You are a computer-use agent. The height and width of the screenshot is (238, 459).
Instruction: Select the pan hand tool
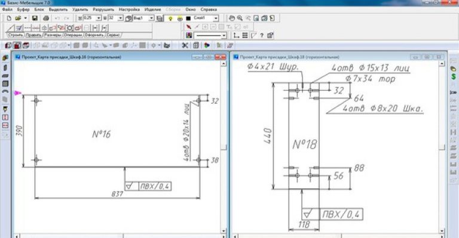[x=231, y=18]
